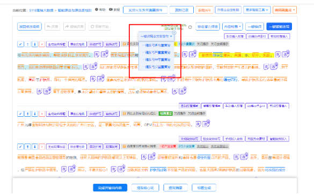Click the 一键排版 button left of 一键智能改写
This screenshot has height=195, width=314.
coord(254,26)
